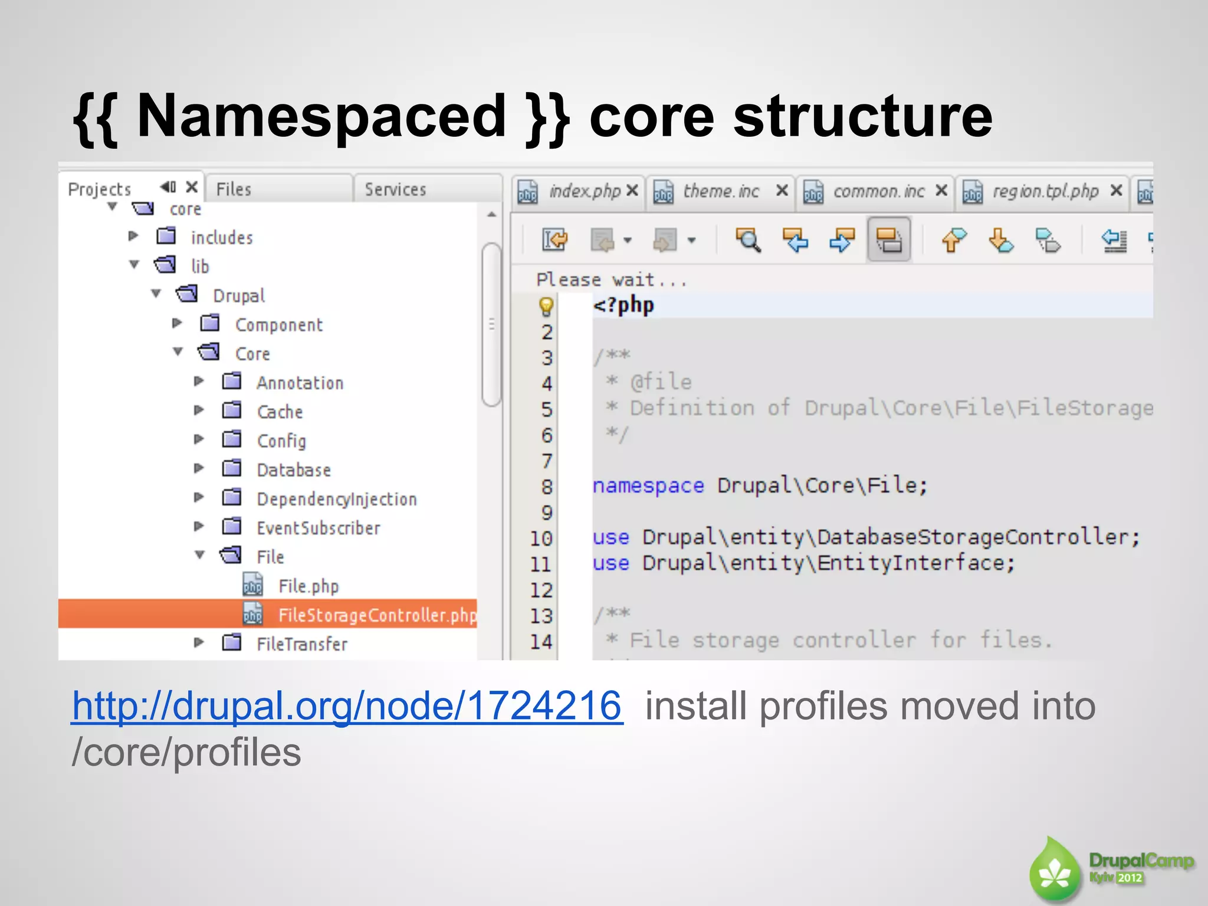The width and height of the screenshot is (1208, 906).
Task: Close the common.inc tab
Action: click(x=941, y=191)
